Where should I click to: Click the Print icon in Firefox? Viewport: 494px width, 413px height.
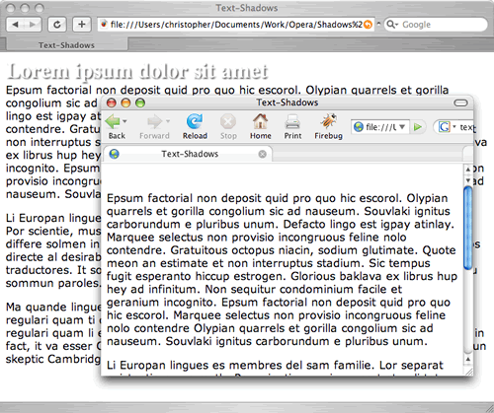(292, 121)
